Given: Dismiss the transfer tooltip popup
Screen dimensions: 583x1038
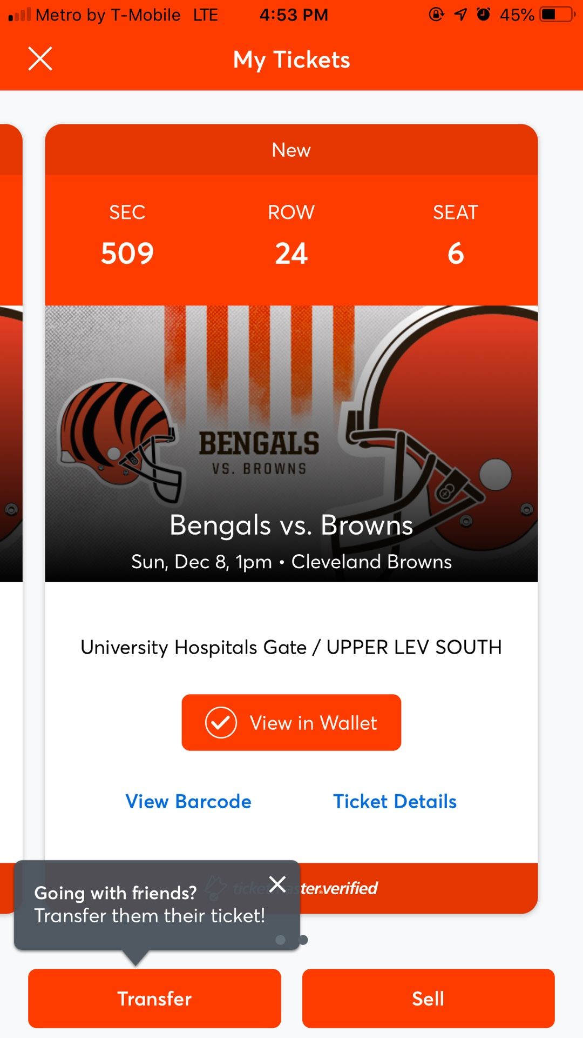Looking at the screenshot, I should (x=277, y=884).
